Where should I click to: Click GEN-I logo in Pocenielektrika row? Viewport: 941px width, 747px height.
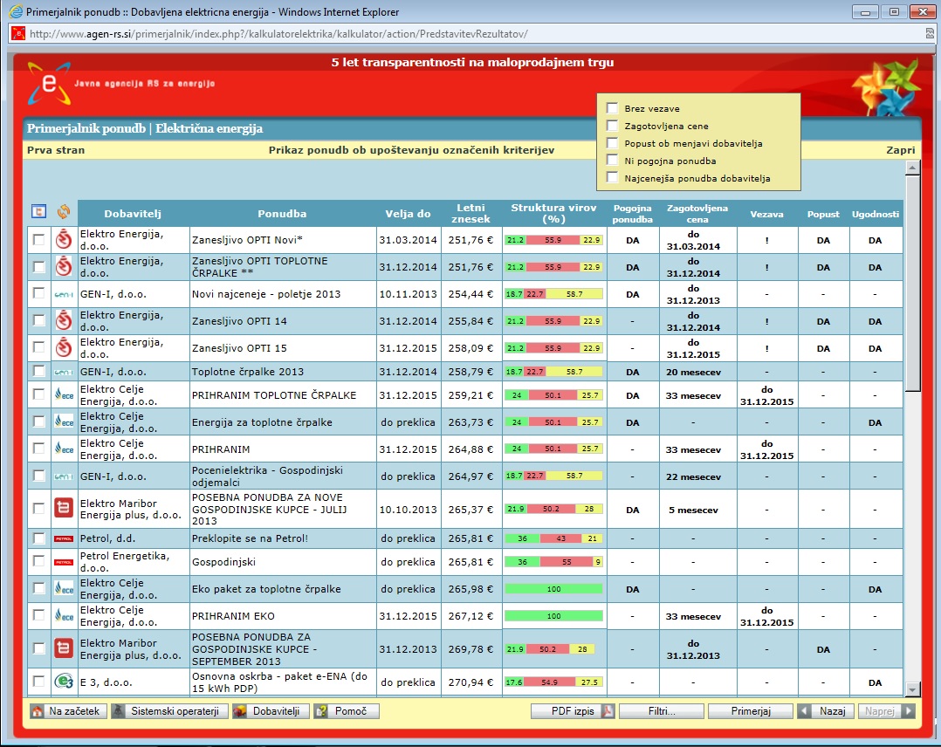(65, 476)
